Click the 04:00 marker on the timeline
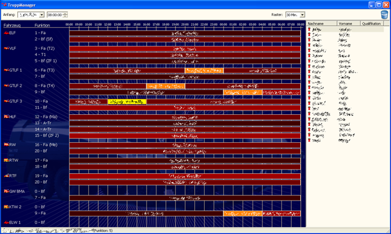Image resolution: width=391 pixels, height=234 pixels. [262, 24]
